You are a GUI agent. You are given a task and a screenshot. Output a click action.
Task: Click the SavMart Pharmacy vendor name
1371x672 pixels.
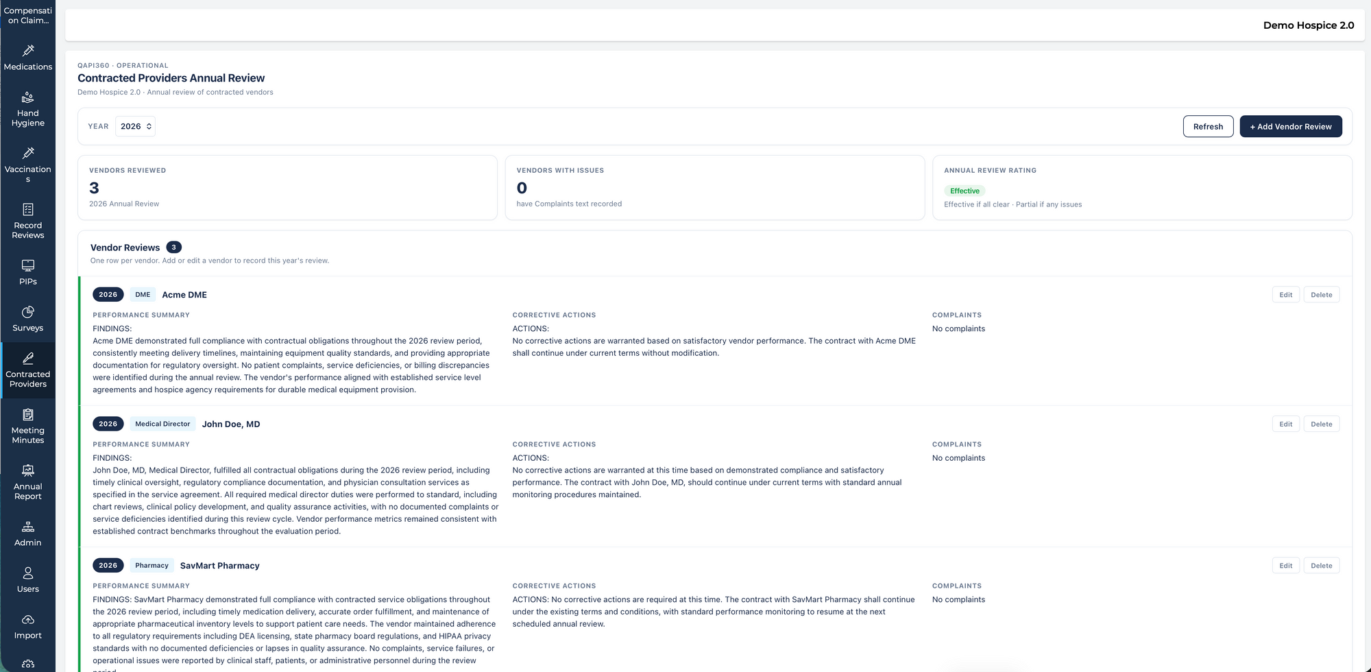220,566
